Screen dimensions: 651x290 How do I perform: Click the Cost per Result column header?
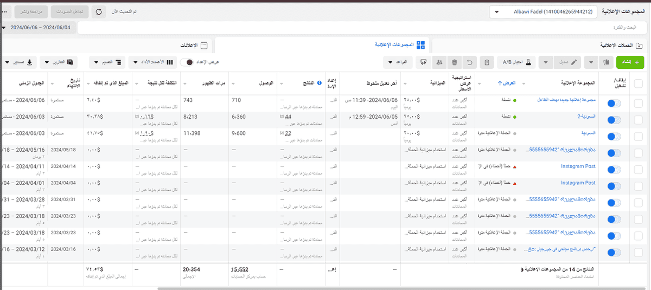162,83
